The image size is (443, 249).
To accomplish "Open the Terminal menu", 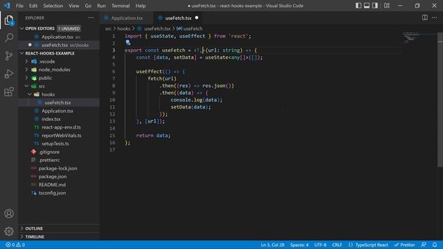I will (x=120, y=6).
